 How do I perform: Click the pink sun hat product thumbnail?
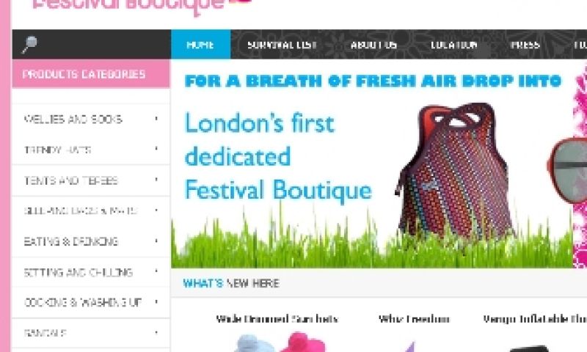[303, 342]
